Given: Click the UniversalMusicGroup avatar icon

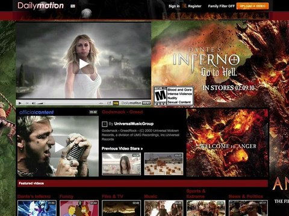Looking at the screenshot, I should tap(104, 124).
